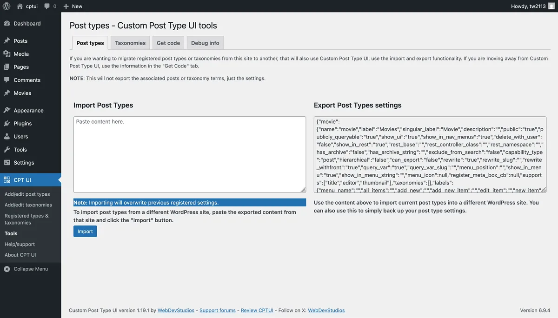558x318 pixels.
Task: Focus the Import Post Types textarea
Action: click(190, 154)
